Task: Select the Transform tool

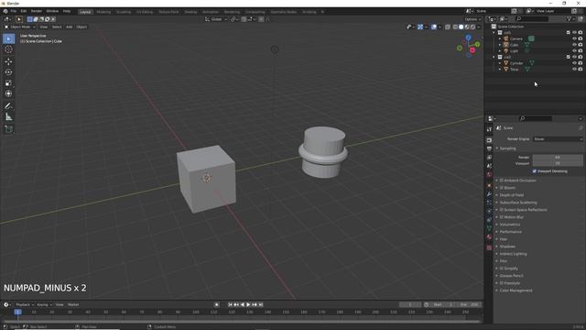Action: [x=8, y=93]
